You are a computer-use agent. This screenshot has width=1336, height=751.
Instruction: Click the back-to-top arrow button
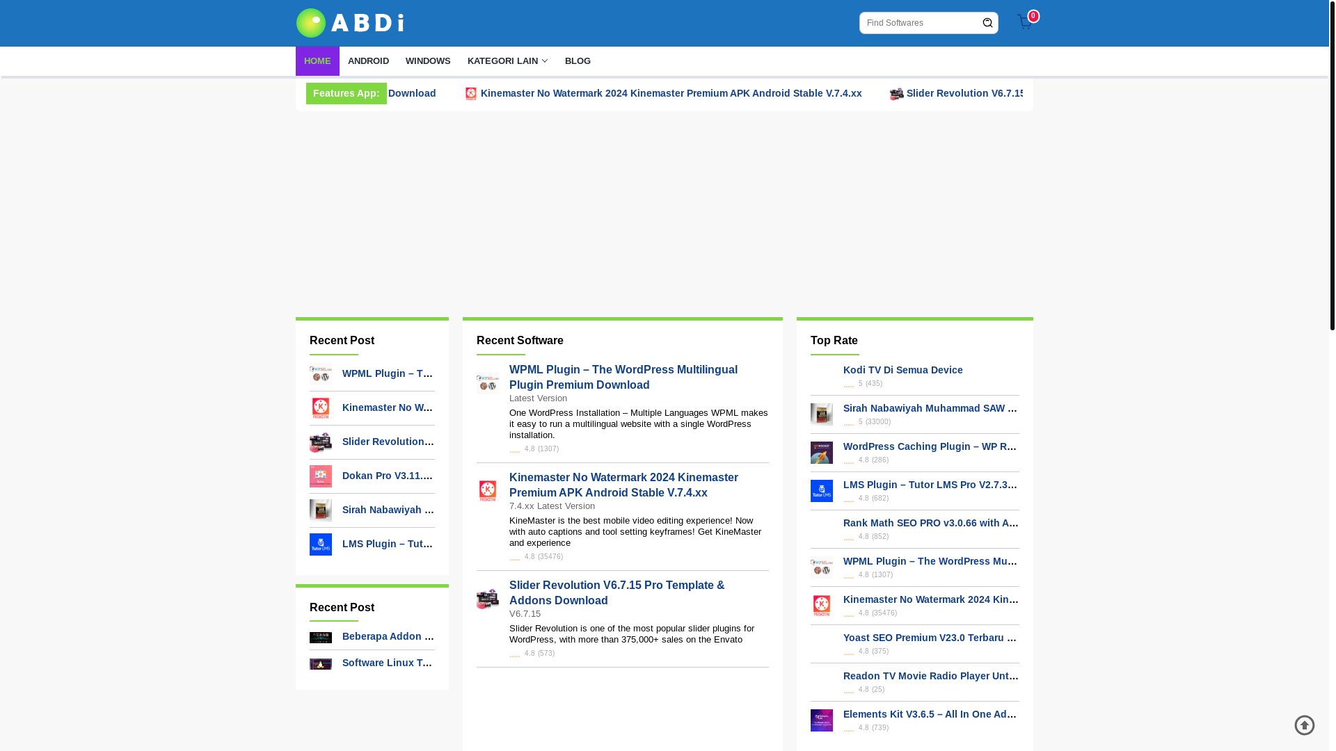pos(1305,725)
